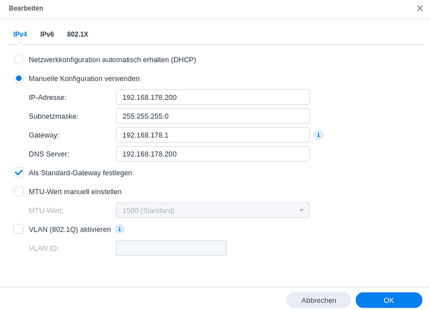Select the IPv4 tab

[x=20, y=34]
